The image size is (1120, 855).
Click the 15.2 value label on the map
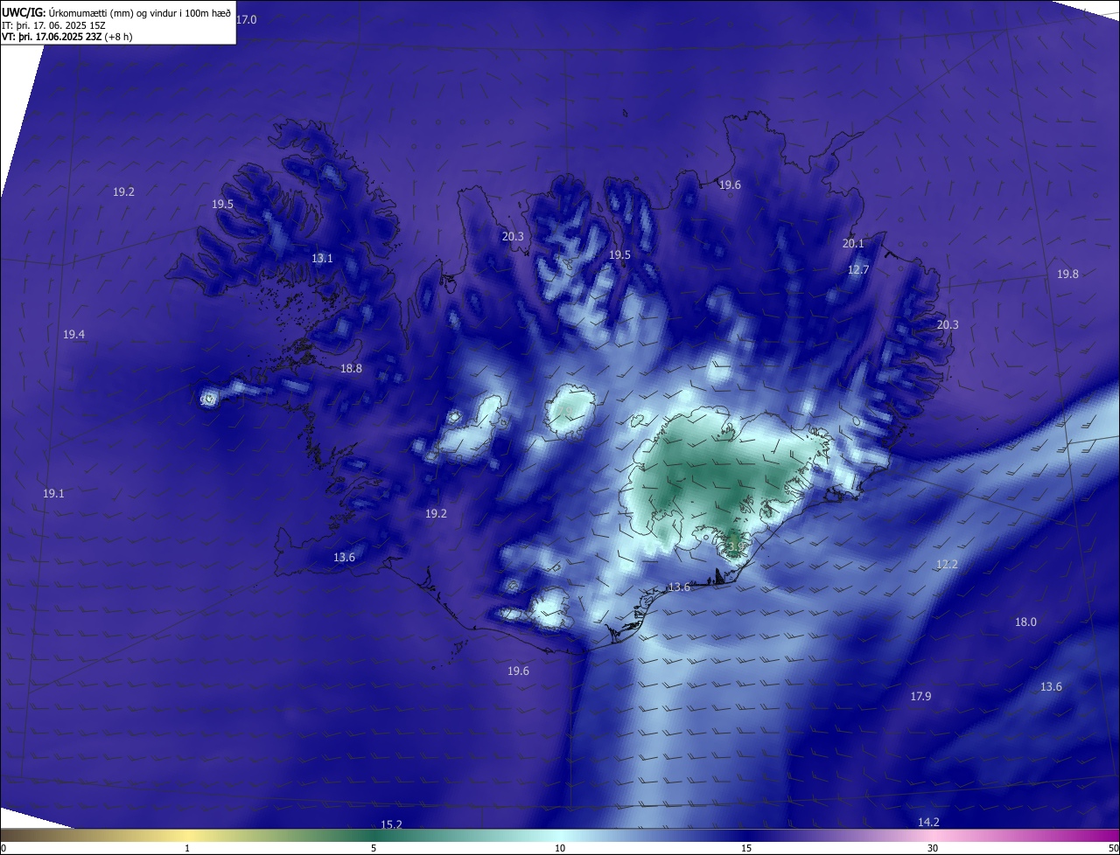point(391,825)
